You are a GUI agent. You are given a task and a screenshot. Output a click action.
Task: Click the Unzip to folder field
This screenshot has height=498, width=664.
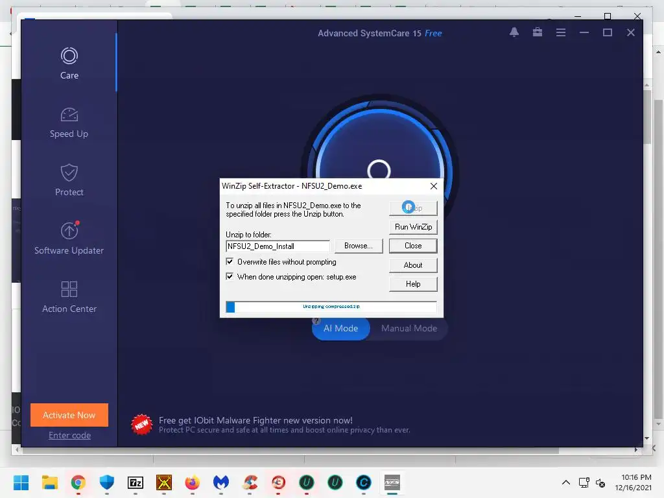tap(278, 246)
